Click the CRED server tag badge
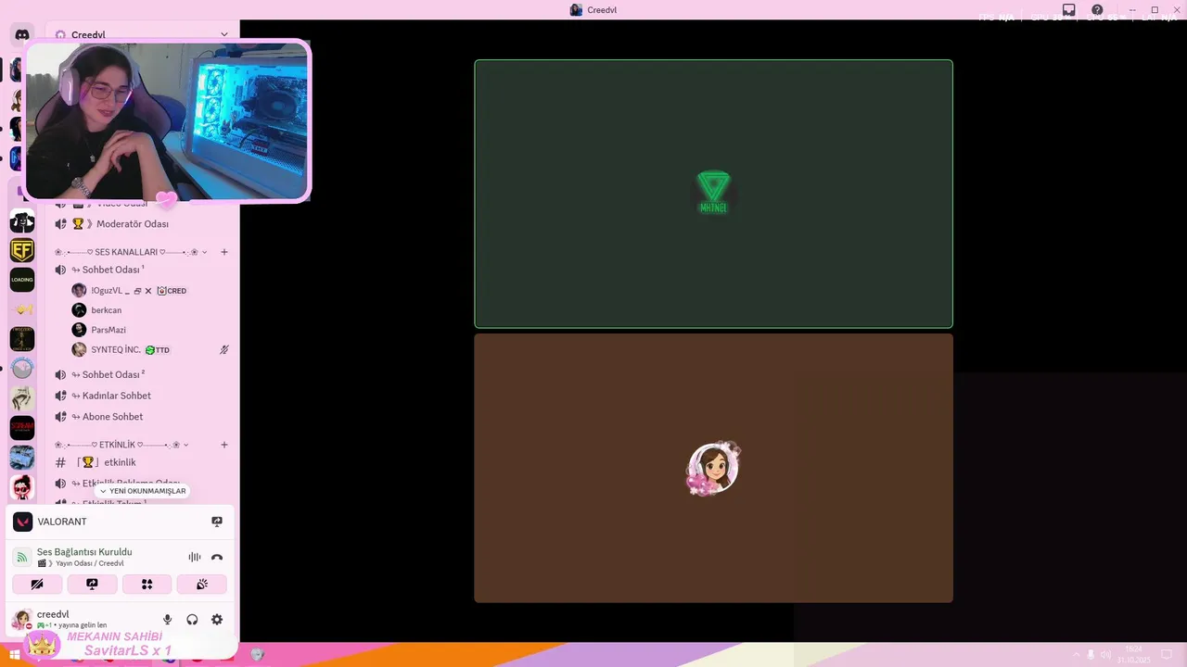Image resolution: width=1187 pixels, height=667 pixels. (172, 291)
